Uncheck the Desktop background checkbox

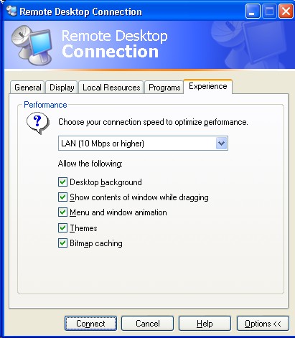coord(62,182)
